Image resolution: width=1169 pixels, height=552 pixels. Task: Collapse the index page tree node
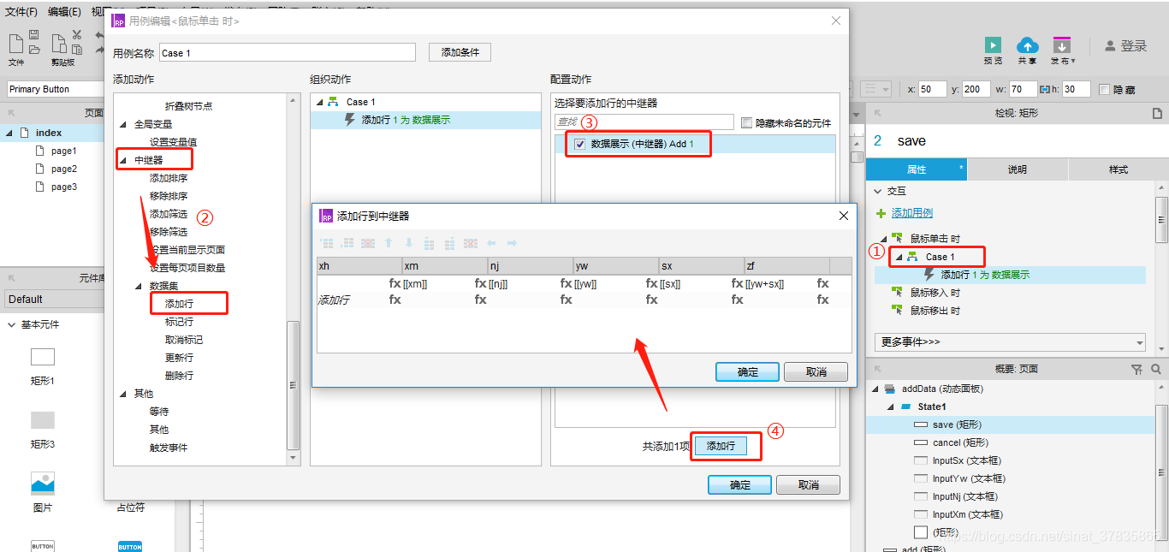click(10, 133)
